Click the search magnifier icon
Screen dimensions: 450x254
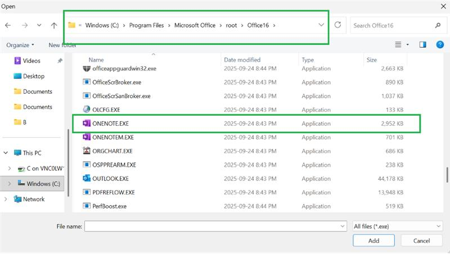click(438, 25)
